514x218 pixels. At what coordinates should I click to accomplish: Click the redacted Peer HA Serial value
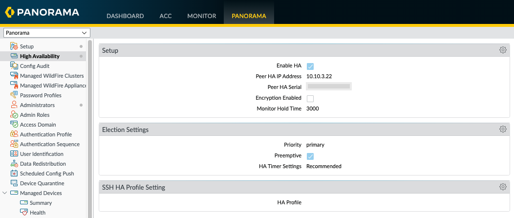329,87
